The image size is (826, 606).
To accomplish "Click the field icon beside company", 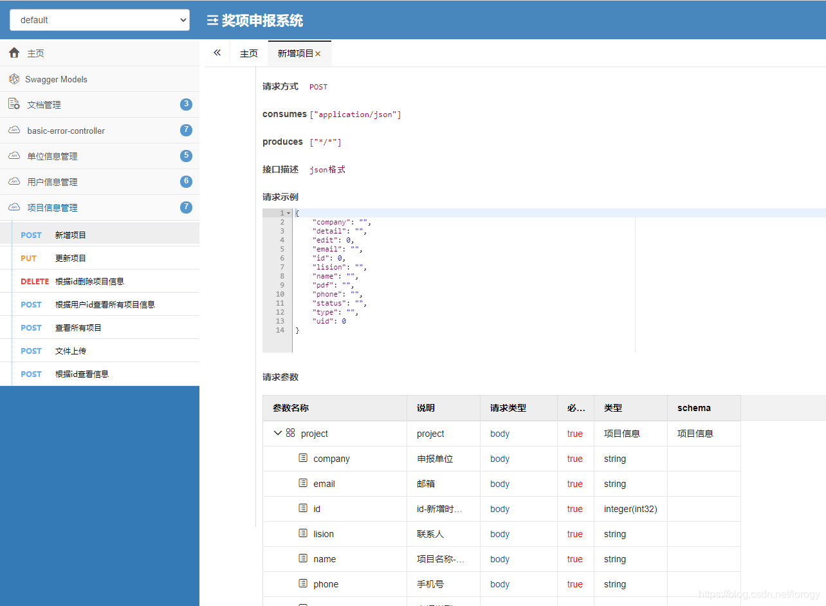I will pos(303,458).
